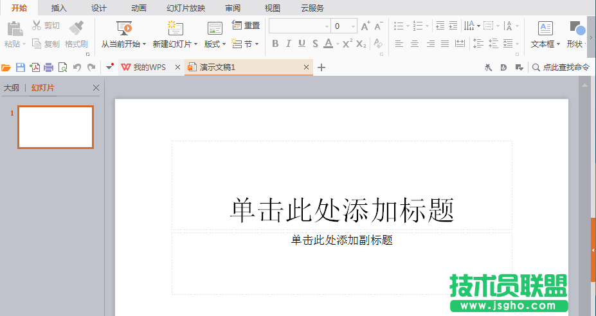Switch to the Design (设计) tab
Image resolution: width=596 pixels, height=316 pixels.
tap(99, 8)
